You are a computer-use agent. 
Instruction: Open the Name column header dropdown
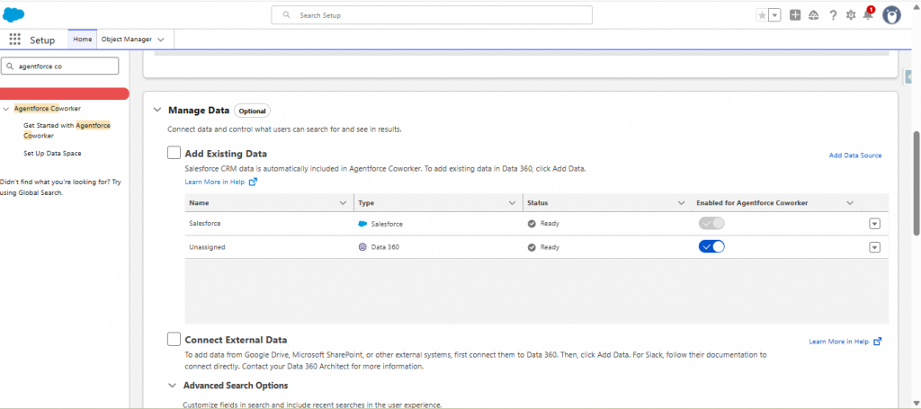coord(343,203)
